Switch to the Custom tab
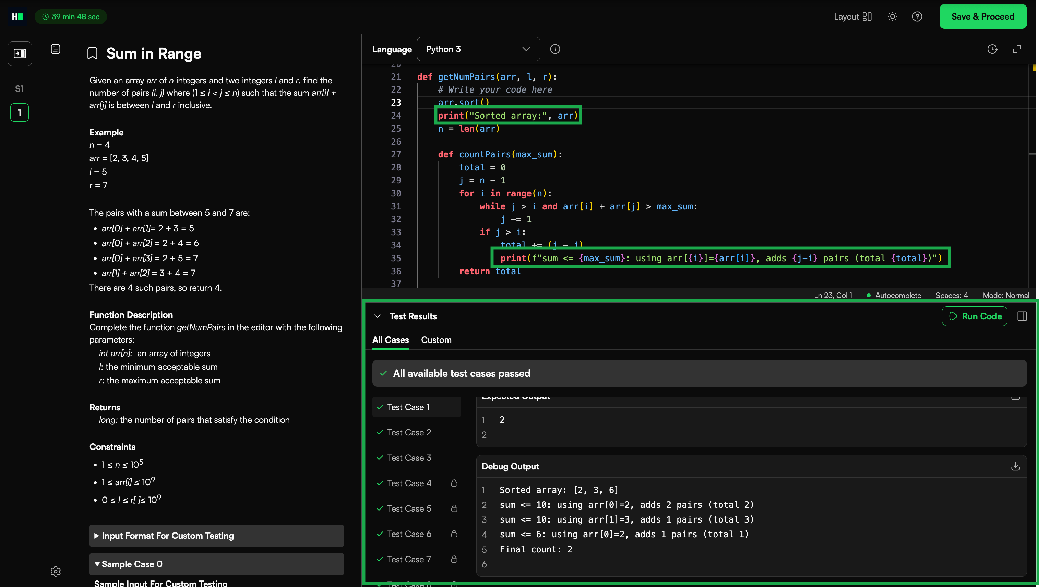1039x587 pixels. pos(436,340)
